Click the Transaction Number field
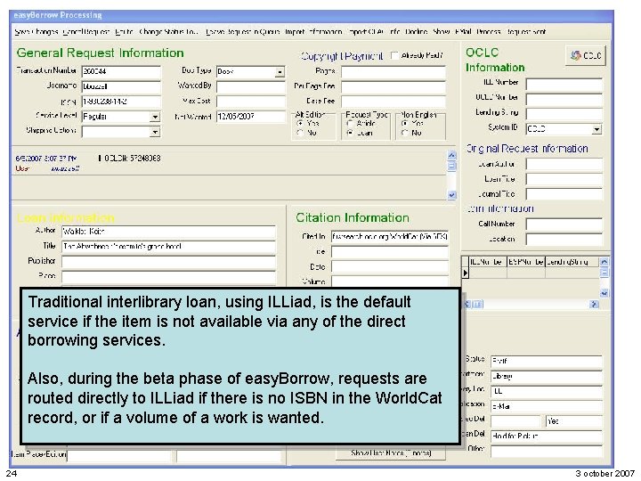Image resolution: width=641 pixels, height=481 pixels. pyautogui.click(x=121, y=71)
